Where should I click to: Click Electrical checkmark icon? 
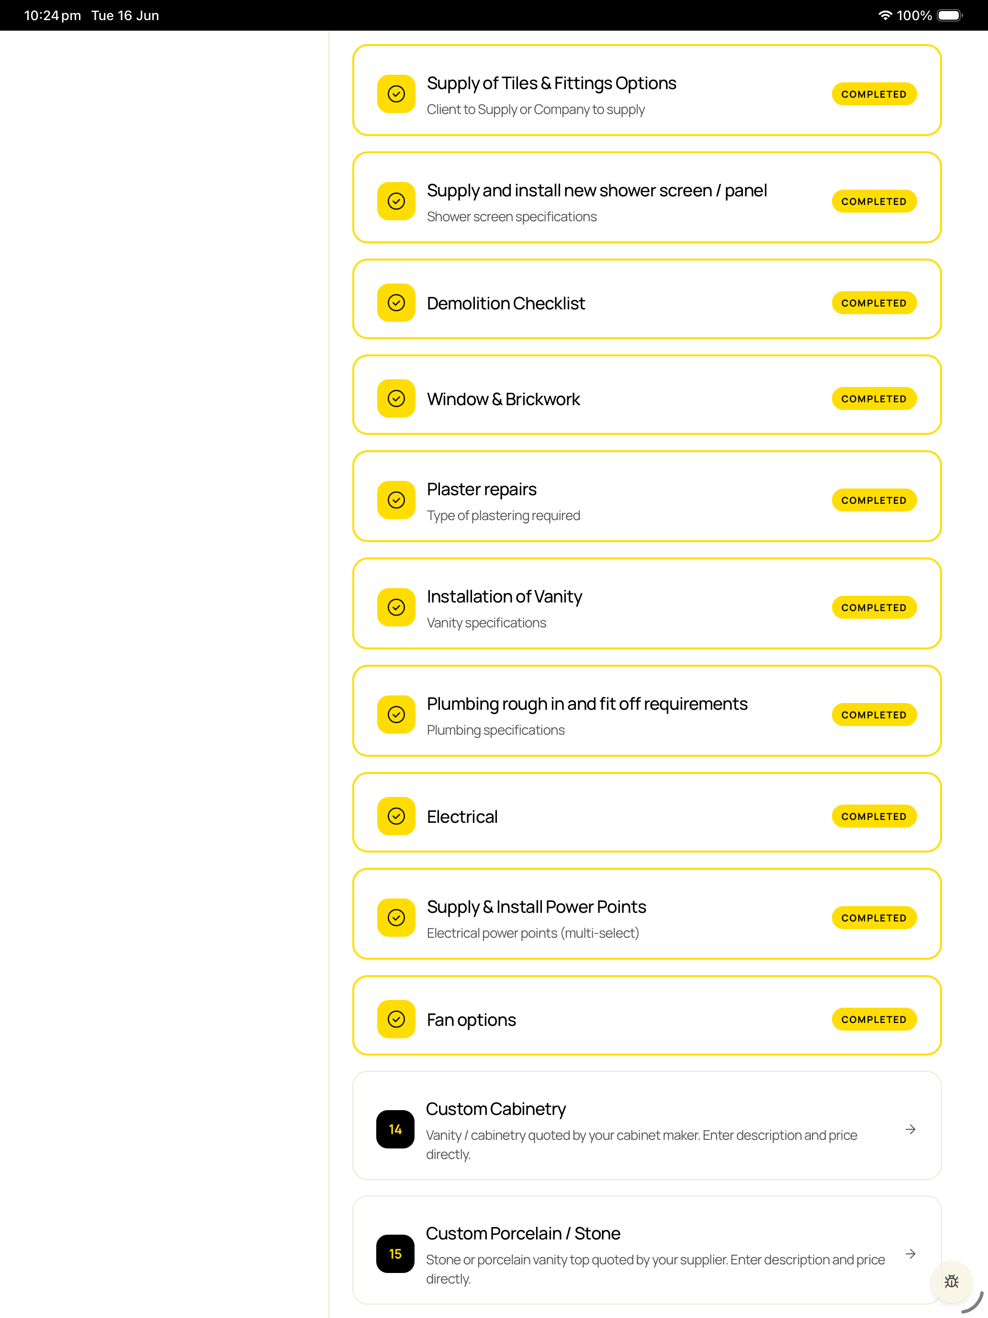pos(396,816)
